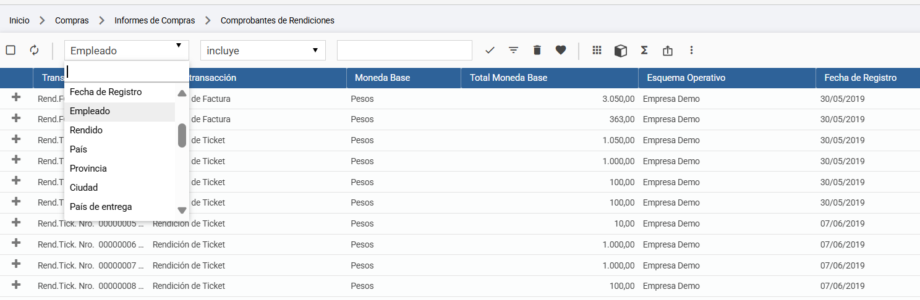Click the filter value text field
The height and width of the screenshot is (300, 920).
(404, 51)
